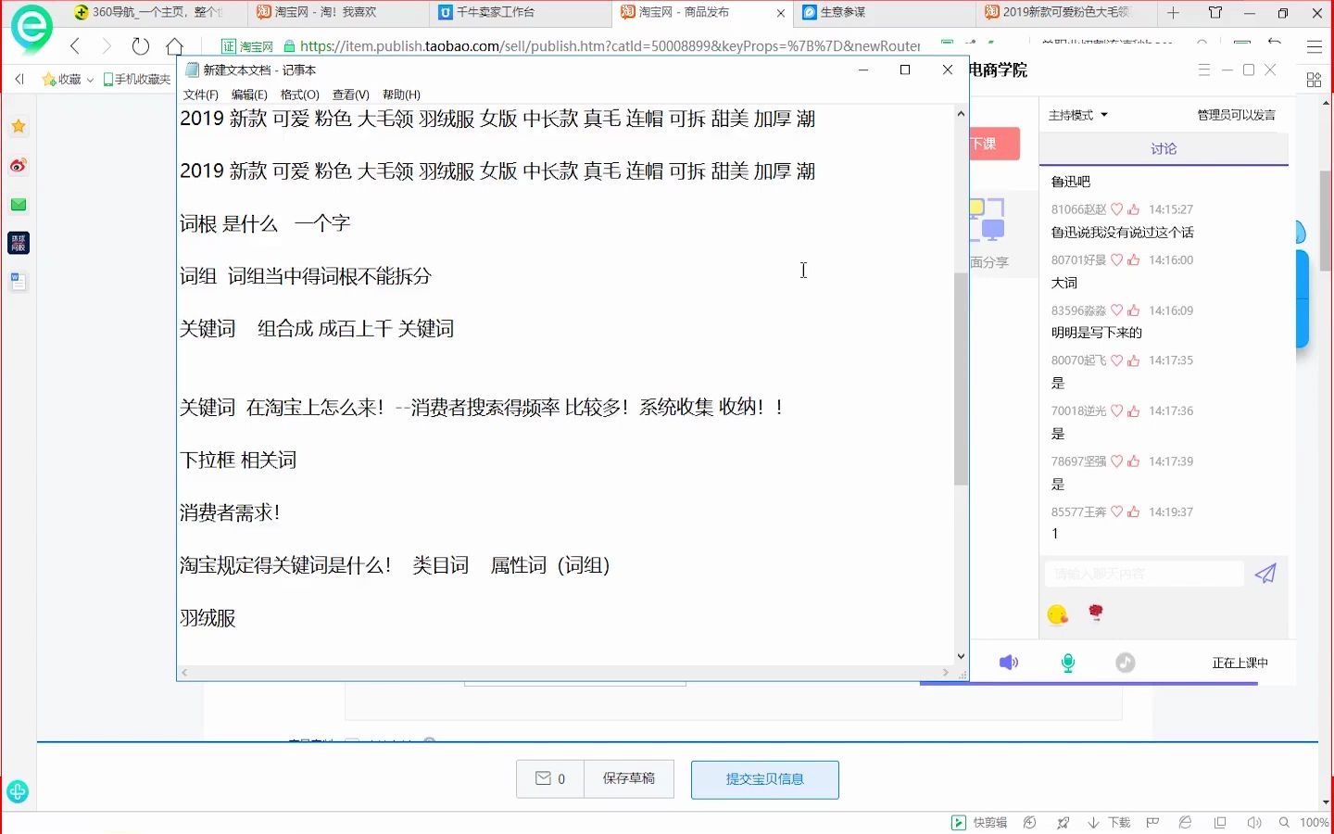
Task: Mute the classroom speaker icon
Action: click(x=1009, y=663)
